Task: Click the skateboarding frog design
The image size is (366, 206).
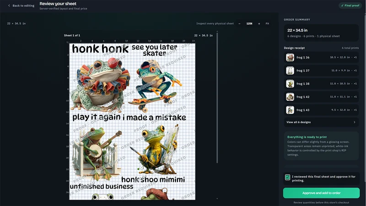Action: point(156,78)
